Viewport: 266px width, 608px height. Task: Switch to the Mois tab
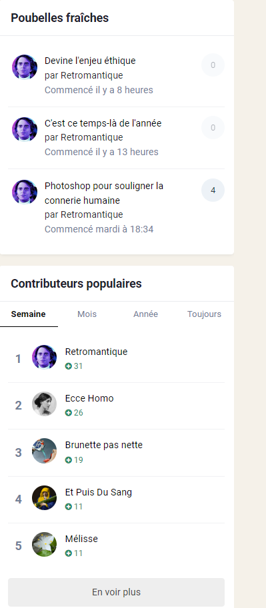pos(87,314)
